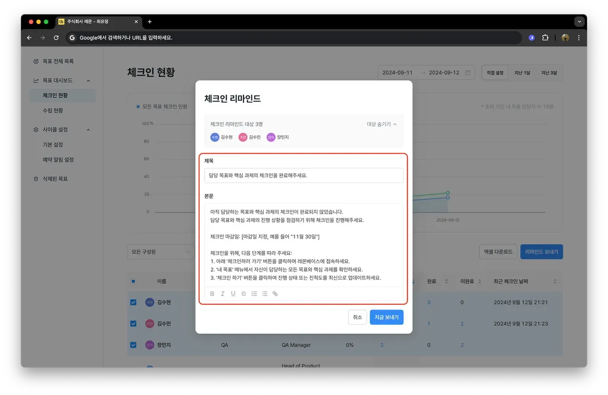Sort by the 최근 체크인 날짜 column
The image size is (608, 395).
pos(555,282)
